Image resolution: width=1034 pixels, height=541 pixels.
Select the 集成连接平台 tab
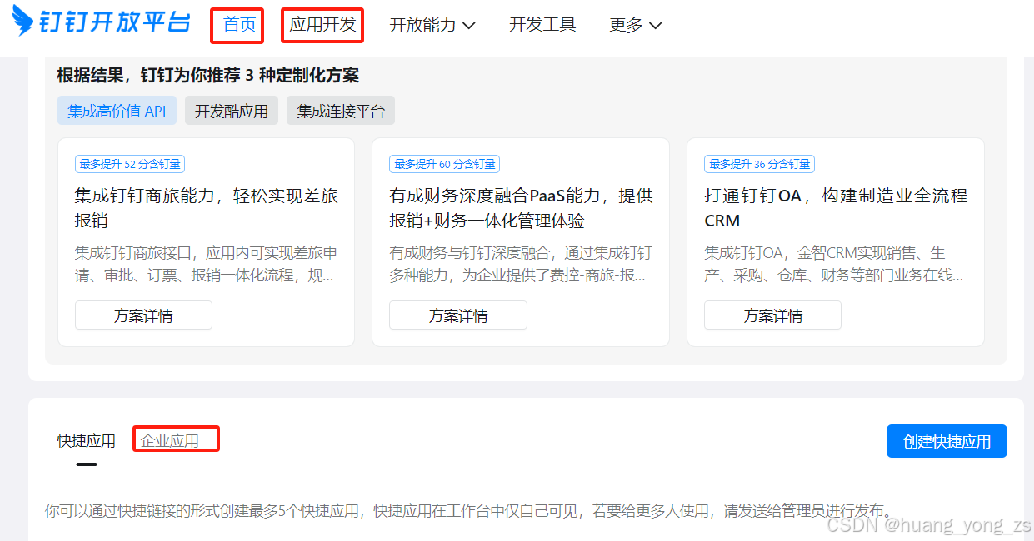tap(341, 111)
